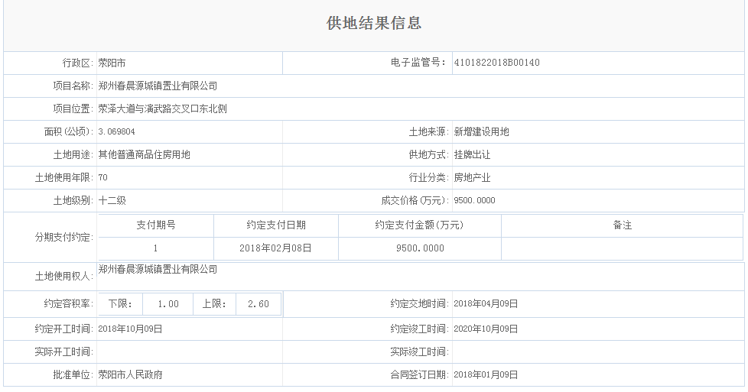This screenshot has height=392, width=748.
Task: Select land source 新增建设用地
Action: (x=481, y=131)
